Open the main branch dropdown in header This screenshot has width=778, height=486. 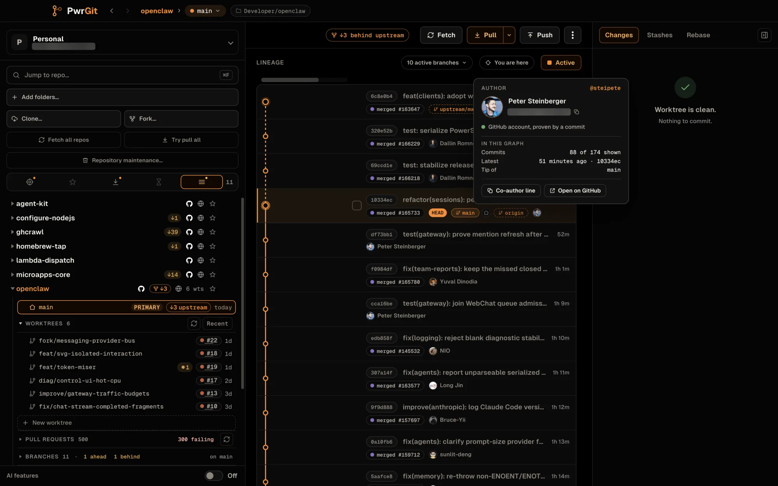pyautogui.click(x=205, y=11)
